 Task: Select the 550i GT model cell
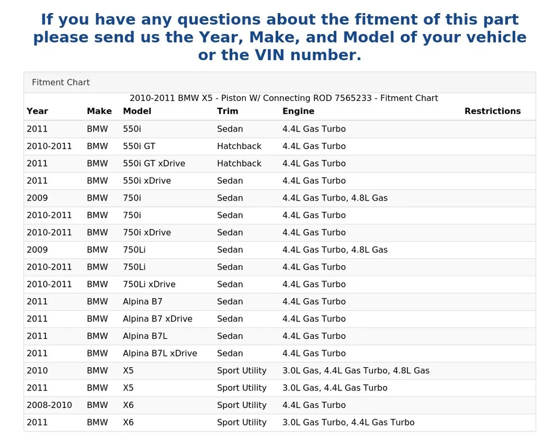coord(139,146)
